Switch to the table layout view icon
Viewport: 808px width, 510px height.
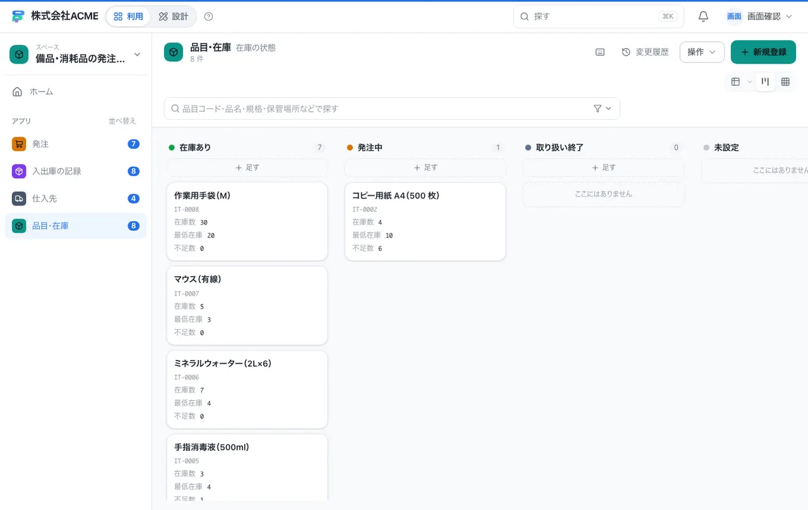pyautogui.click(x=735, y=81)
